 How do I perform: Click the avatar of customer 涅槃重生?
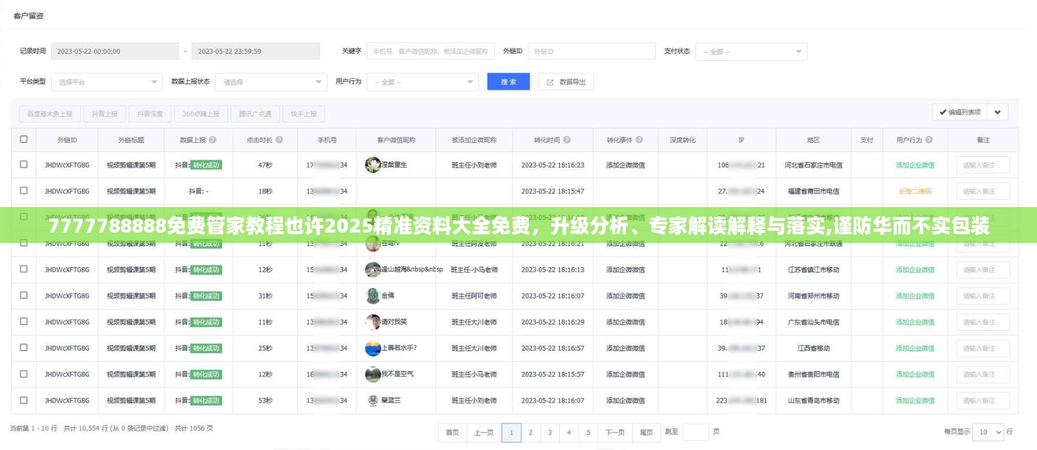tap(372, 165)
